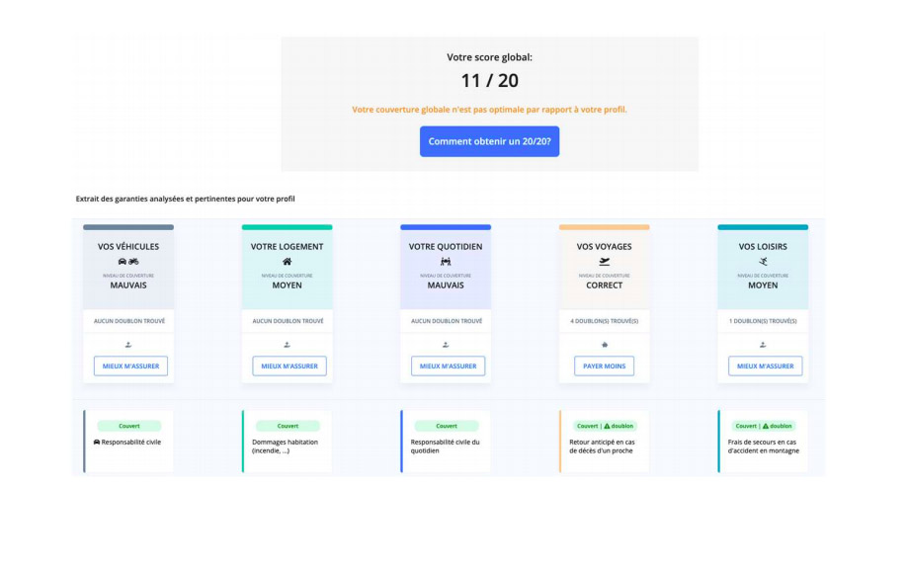
Task: Click the small icon above Mieux M'assurer in Vos Véhicules
Action: click(x=128, y=345)
